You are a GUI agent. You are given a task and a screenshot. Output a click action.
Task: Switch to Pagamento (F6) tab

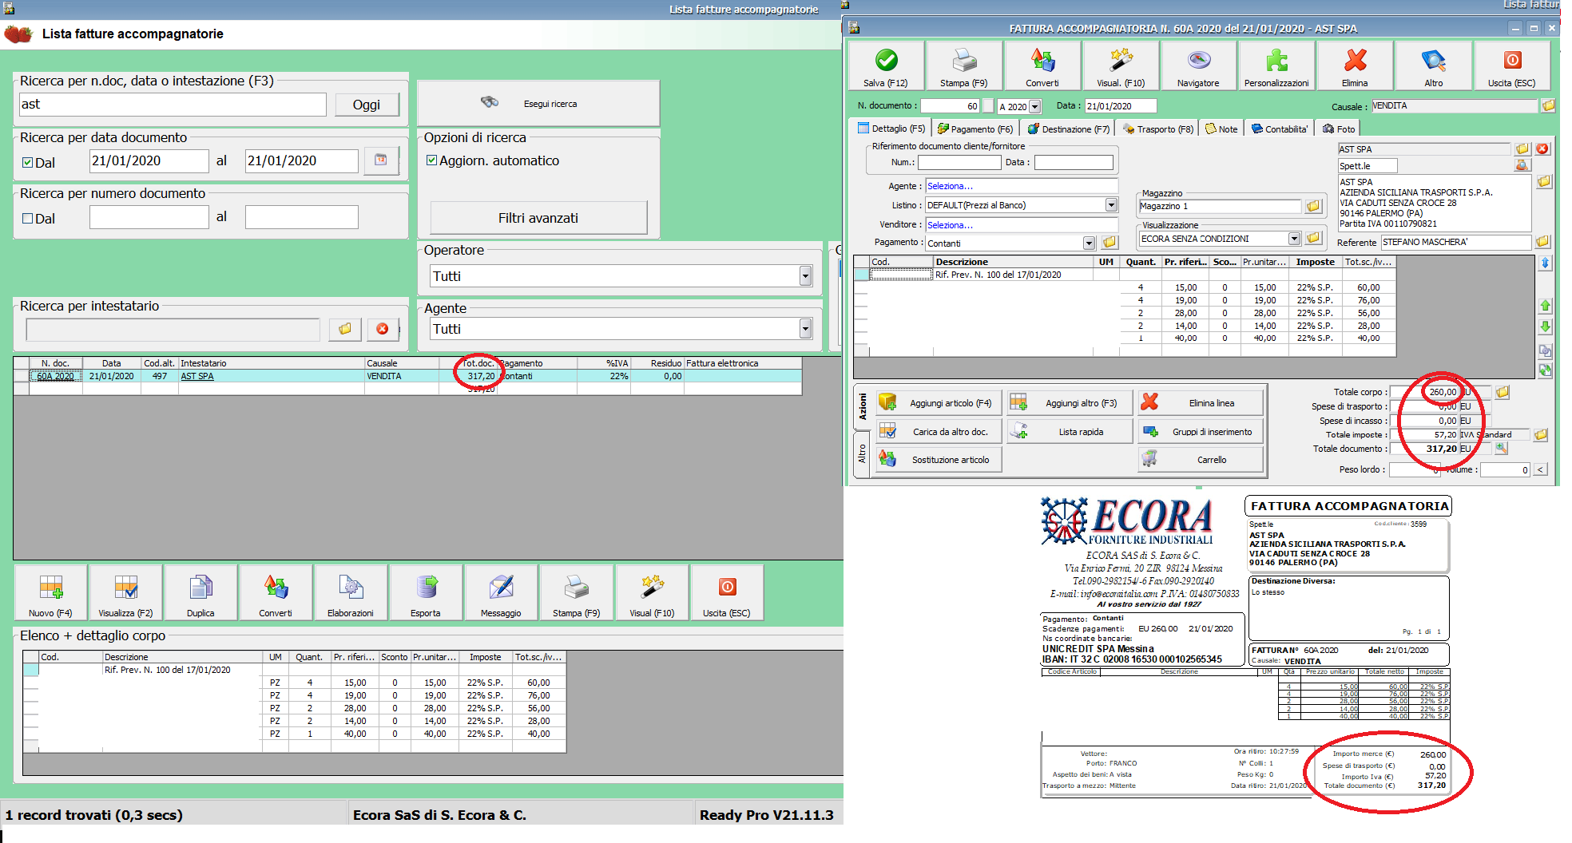coord(975,129)
